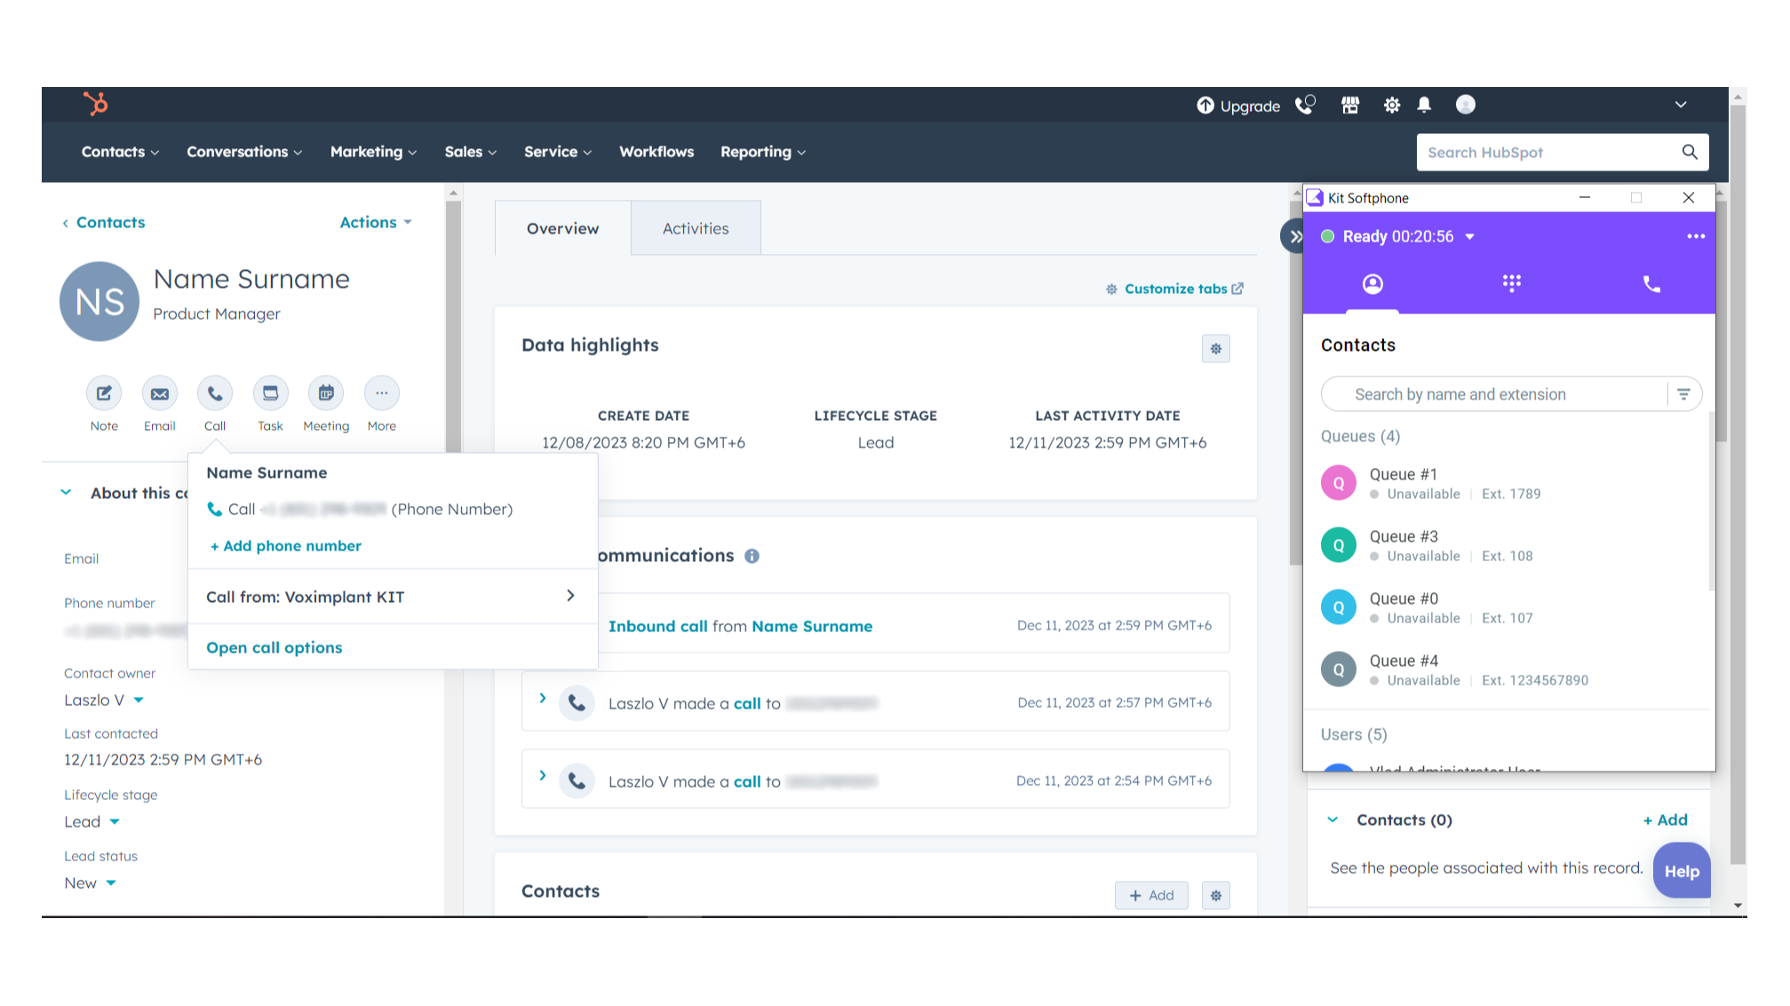This screenshot has height=1006, width=1790.
Task: Open HubSpot marketplace icon
Action: [x=1349, y=106]
